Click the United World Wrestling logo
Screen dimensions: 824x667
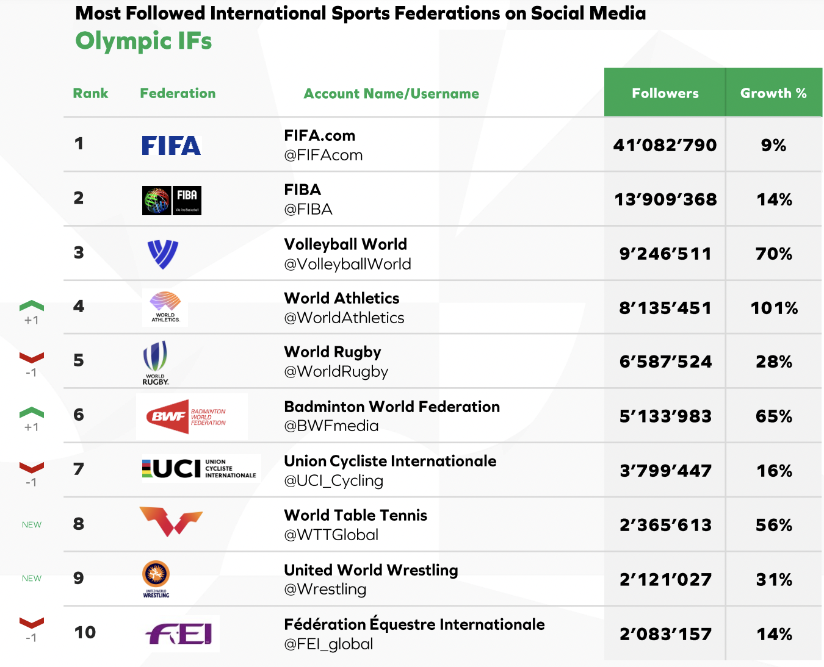(x=156, y=579)
